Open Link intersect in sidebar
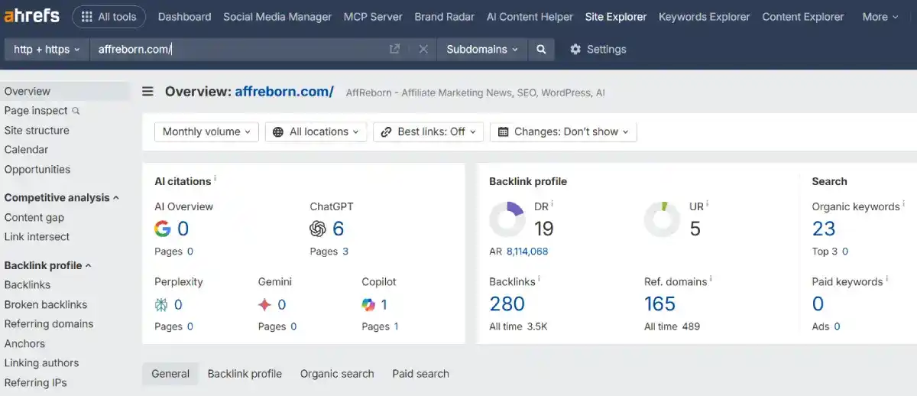The height and width of the screenshot is (396, 917). [37, 237]
